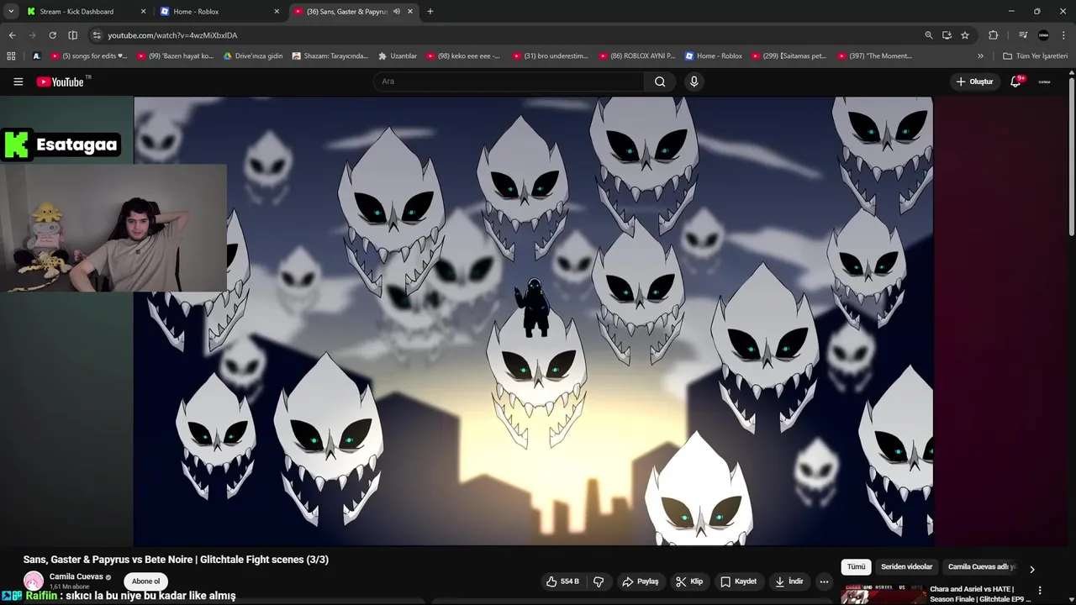Click the Oluştur create button
This screenshot has height=605, width=1076.
click(x=974, y=82)
